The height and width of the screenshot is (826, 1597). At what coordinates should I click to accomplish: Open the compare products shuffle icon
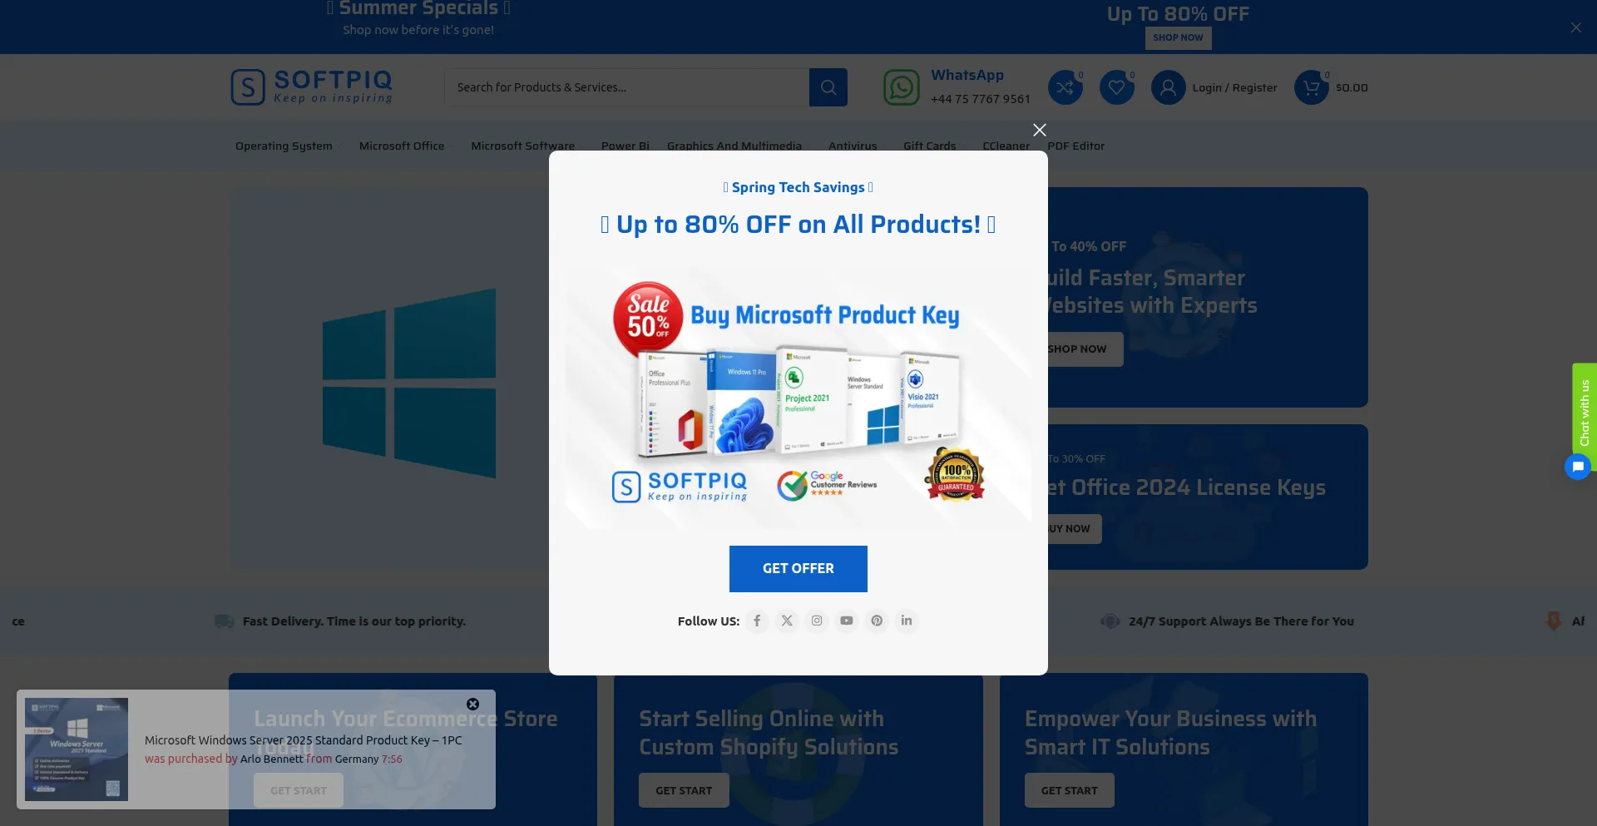(1065, 87)
